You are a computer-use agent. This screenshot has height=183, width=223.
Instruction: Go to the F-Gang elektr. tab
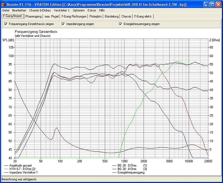tap(143, 16)
